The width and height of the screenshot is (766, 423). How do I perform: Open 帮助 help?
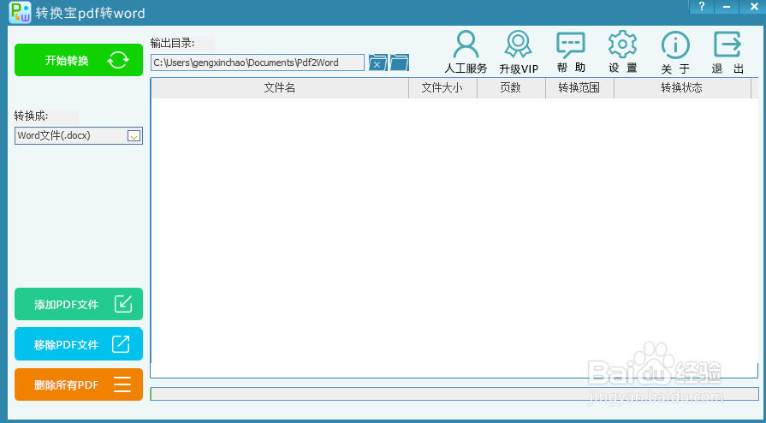[571, 52]
